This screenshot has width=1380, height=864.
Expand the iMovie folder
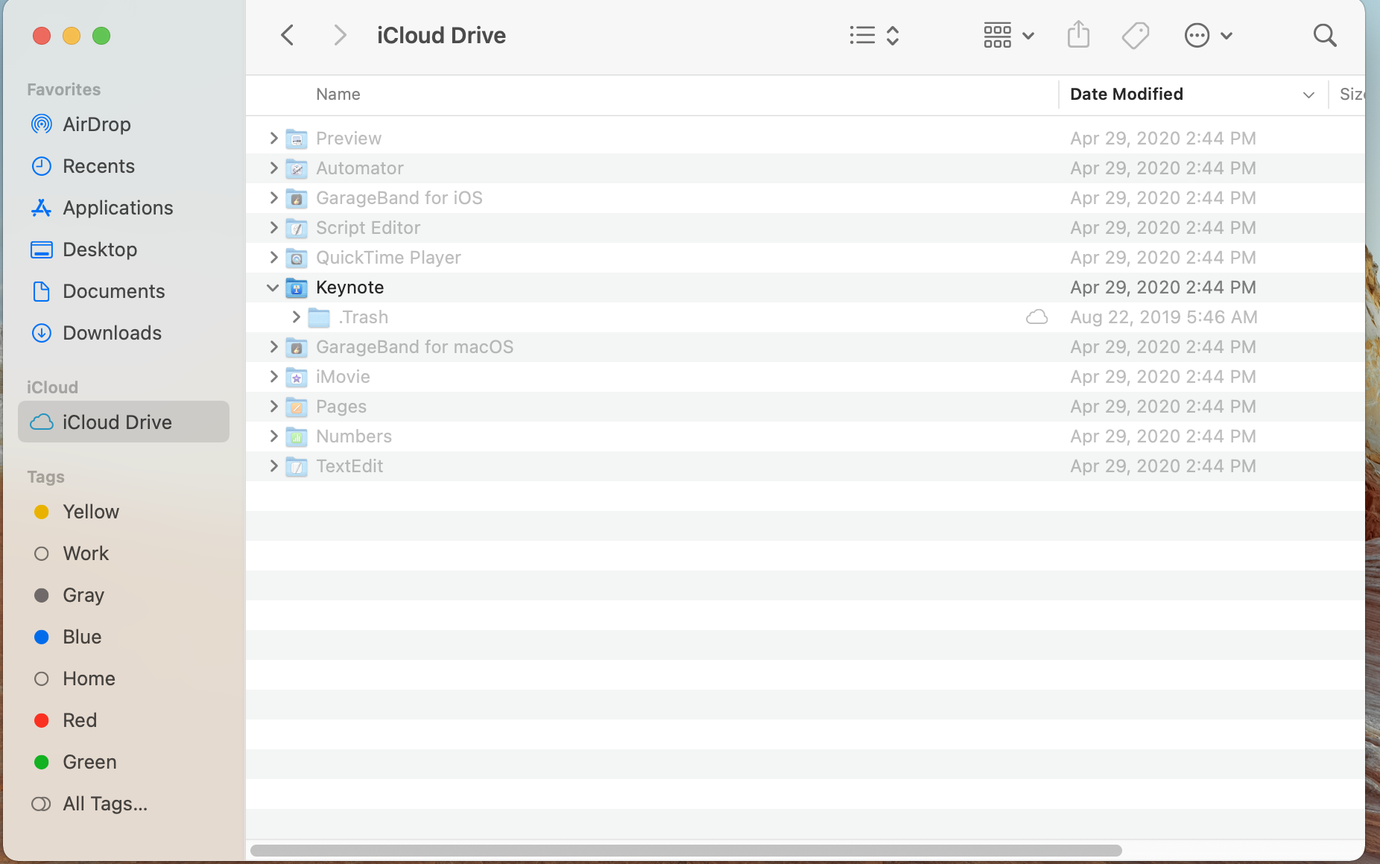click(x=273, y=376)
